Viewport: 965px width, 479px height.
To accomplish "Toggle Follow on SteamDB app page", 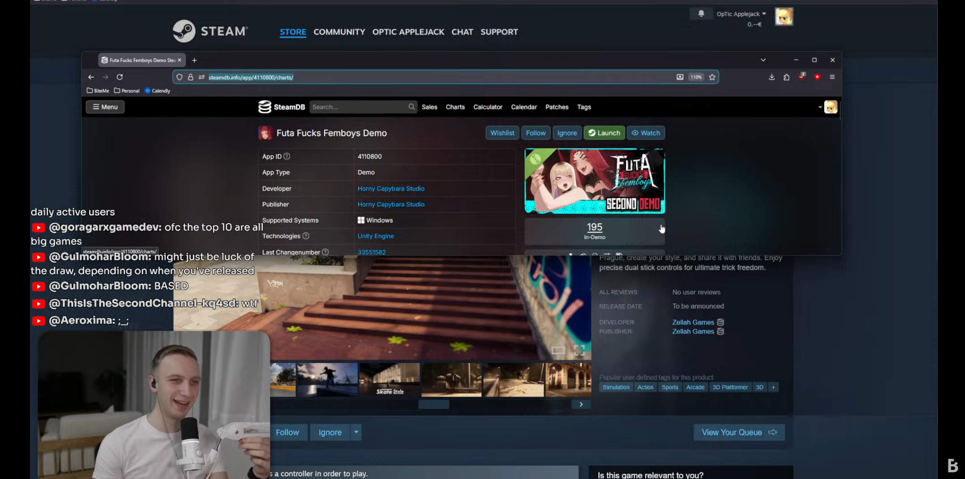I will click(x=536, y=133).
